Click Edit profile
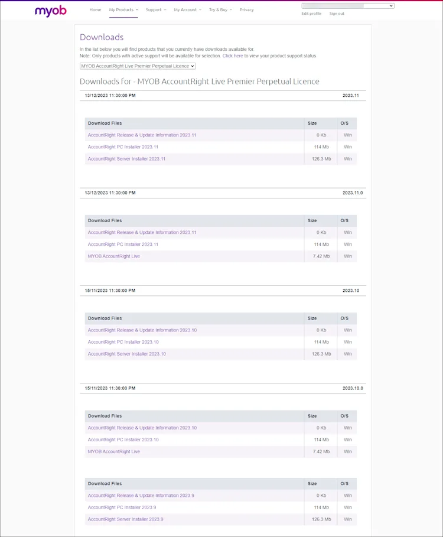This screenshot has height=537, width=443. [x=313, y=14]
